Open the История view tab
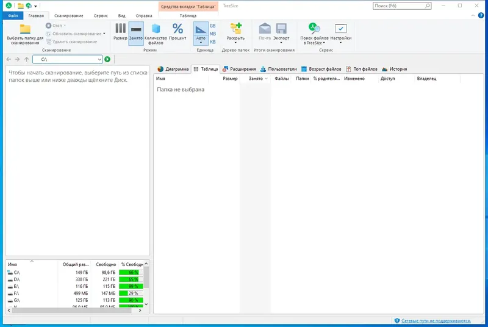Image resolution: width=488 pixels, height=327 pixels. click(x=395, y=69)
